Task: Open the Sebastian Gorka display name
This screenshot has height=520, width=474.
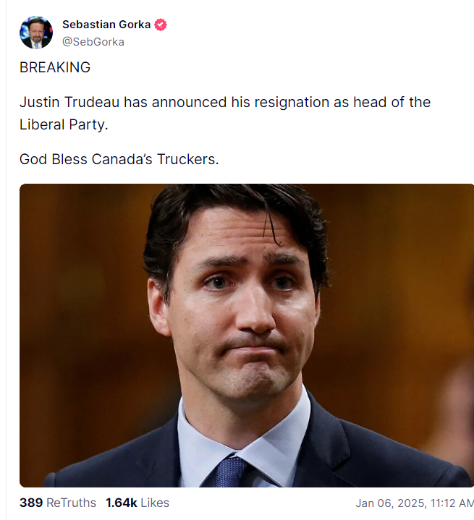Action: coord(106,25)
